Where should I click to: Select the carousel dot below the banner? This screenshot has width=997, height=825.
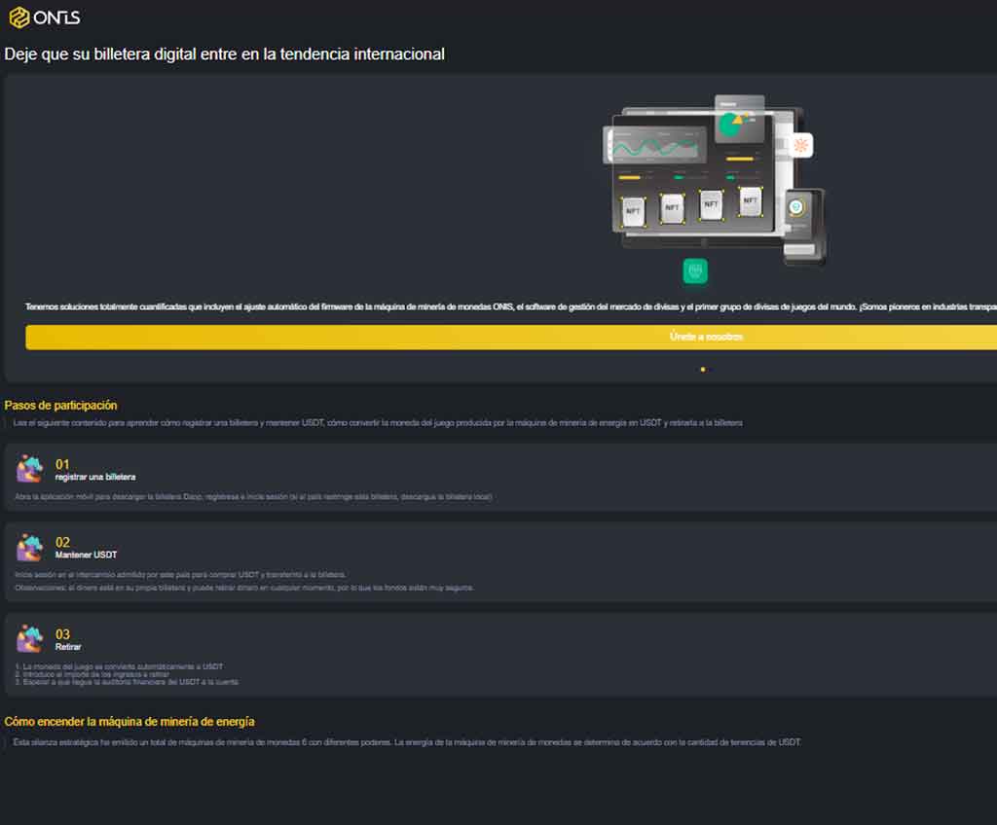pos(703,370)
